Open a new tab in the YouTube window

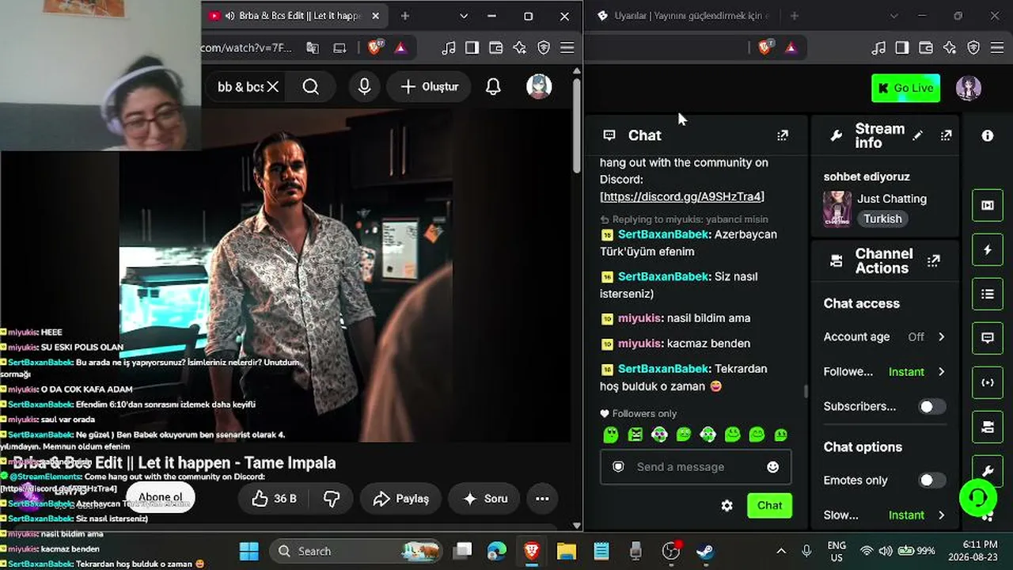click(x=405, y=16)
